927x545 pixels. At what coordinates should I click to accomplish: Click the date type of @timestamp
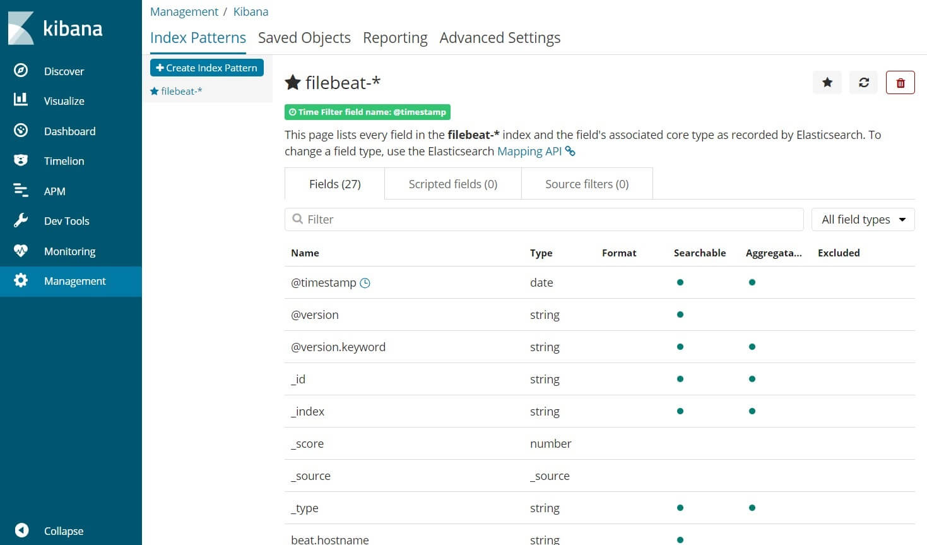541,283
